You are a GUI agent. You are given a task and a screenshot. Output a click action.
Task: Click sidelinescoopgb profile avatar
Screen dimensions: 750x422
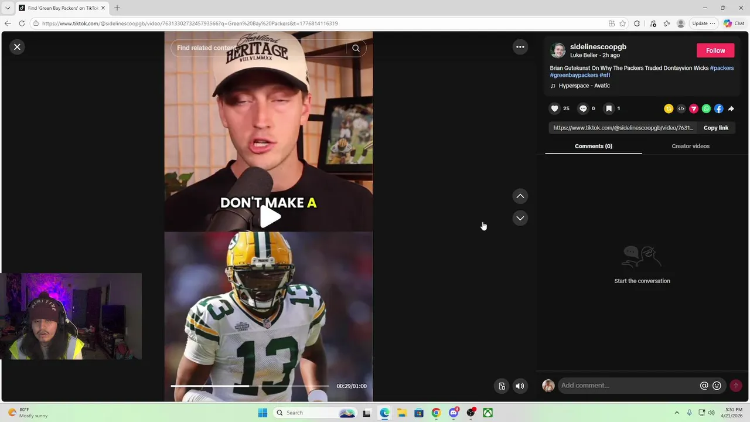(558, 50)
